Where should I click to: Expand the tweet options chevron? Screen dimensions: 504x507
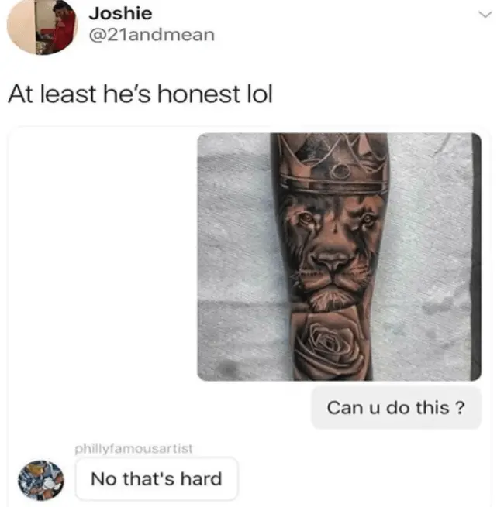pos(485,14)
